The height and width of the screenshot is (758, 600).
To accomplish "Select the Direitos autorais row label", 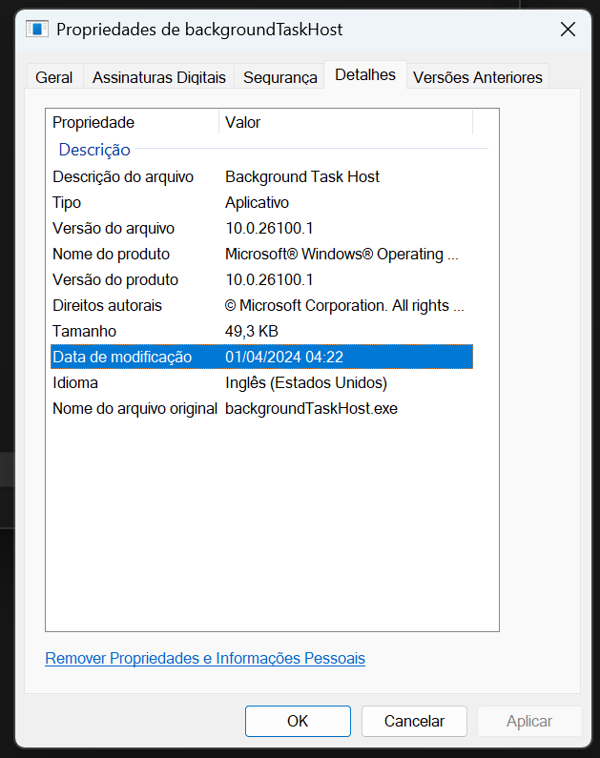I will click(107, 305).
